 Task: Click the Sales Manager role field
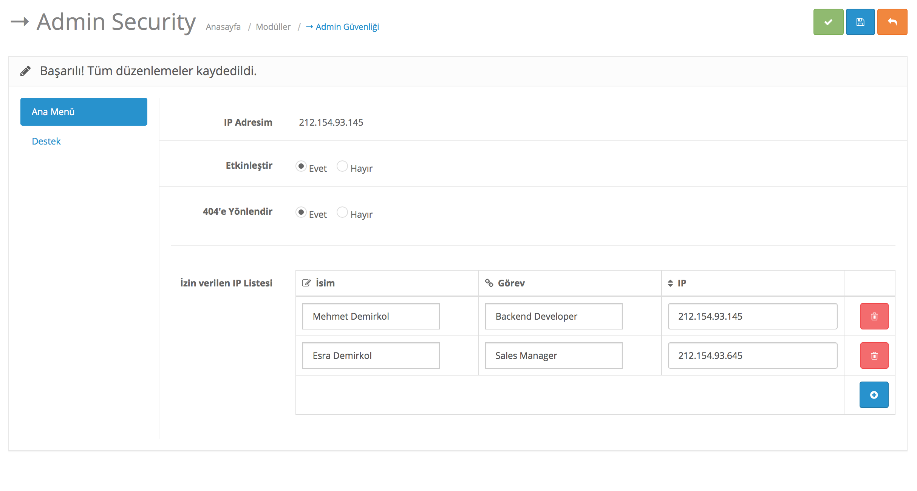[553, 356]
